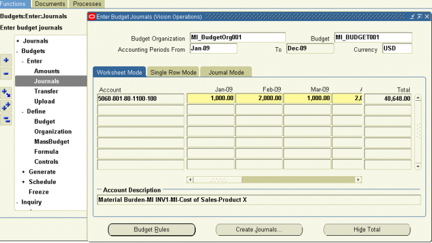The height and width of the screenshot is (243, 432).
Task: Expand the Schedule tree node
Action: (24, 182)
